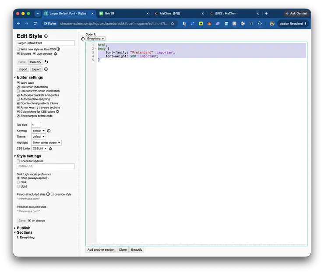Open the user profile avatar

tap(272, 24)
